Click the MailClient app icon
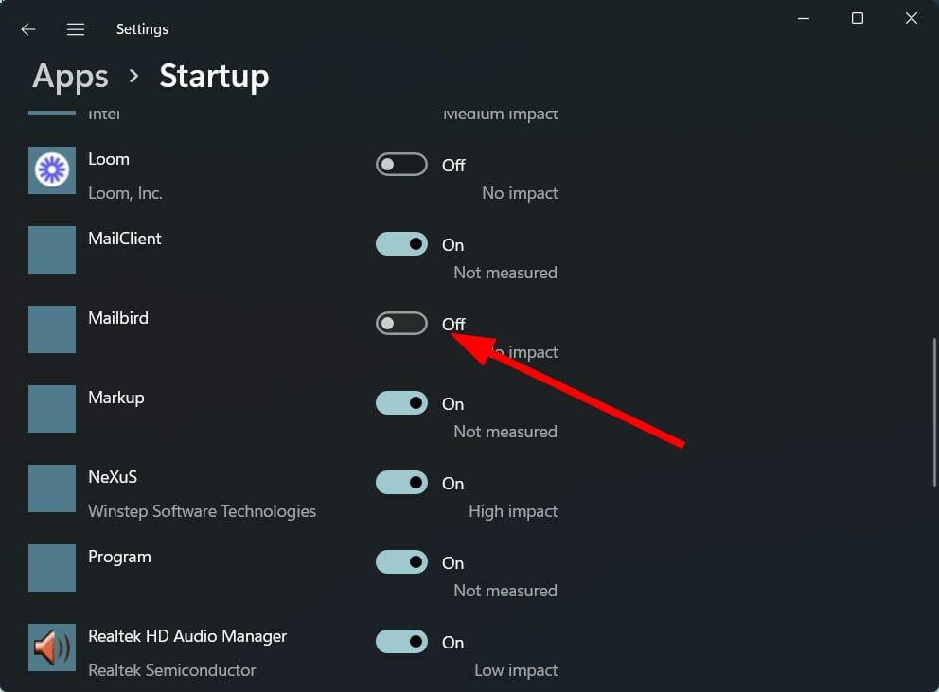This screenshot has width=939, height=692. [51, 250]
